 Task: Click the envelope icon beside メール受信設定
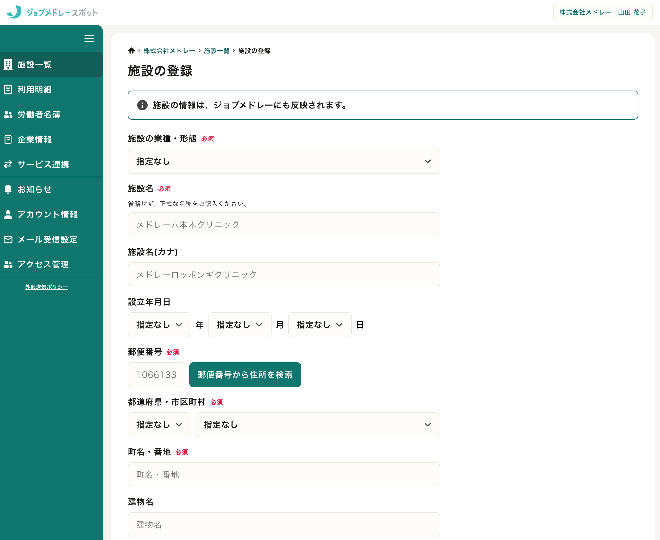tap(8, 239)
